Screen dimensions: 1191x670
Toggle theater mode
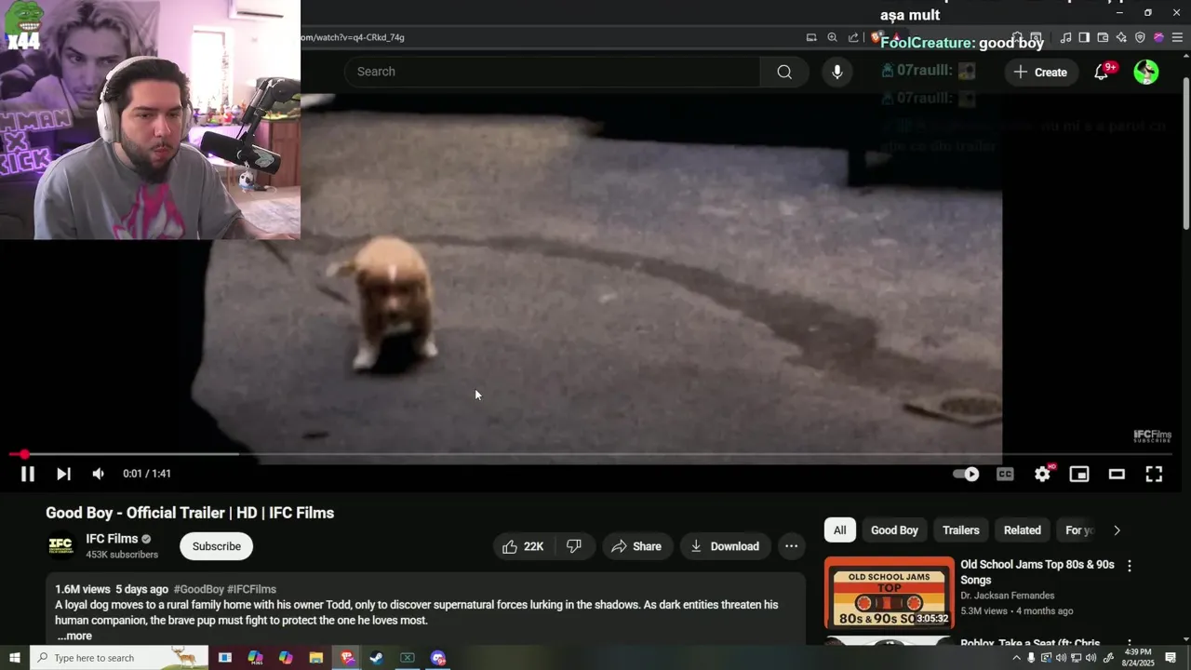click(x=1117, y=474)
